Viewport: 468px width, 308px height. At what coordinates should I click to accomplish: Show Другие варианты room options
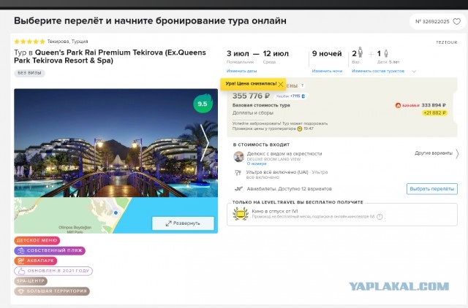coord(437,153)
